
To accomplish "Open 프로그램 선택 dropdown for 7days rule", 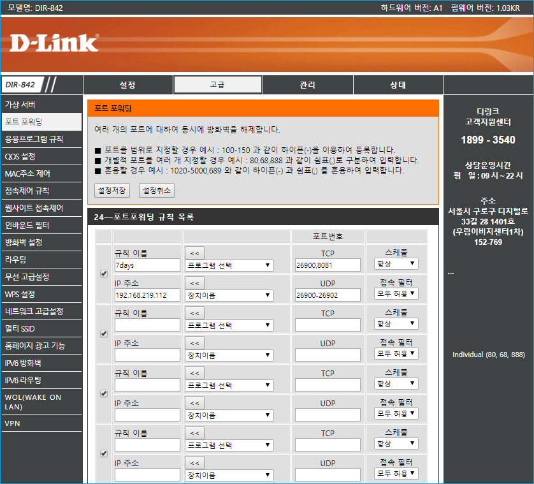I will (229, 265).
